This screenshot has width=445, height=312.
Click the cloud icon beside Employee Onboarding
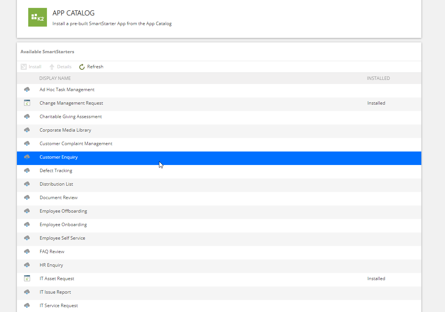click(27, 225)
